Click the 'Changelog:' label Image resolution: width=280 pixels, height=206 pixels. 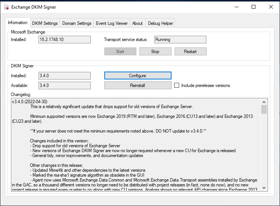[21, 95]
